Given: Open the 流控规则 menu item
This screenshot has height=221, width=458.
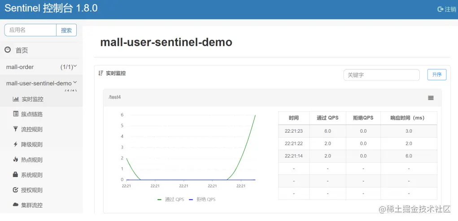Looking at the screenshot, I should coord(32,129).
